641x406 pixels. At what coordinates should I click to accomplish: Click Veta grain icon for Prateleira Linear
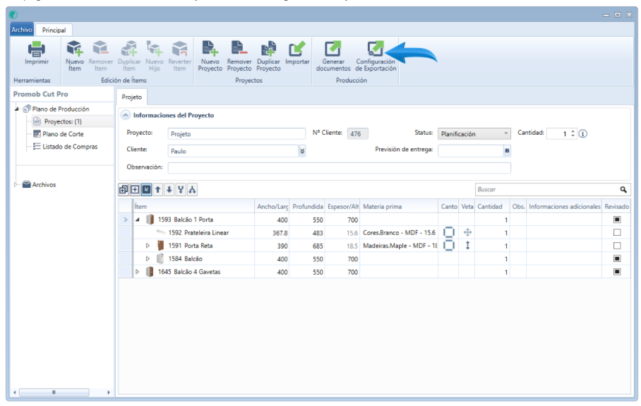(x=467, y=232)
